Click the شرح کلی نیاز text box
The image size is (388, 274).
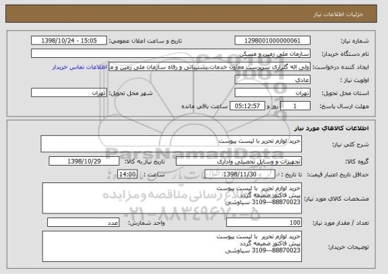click(171, 144)
